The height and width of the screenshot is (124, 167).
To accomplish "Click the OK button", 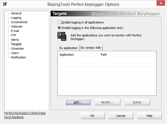I will 92,116.
